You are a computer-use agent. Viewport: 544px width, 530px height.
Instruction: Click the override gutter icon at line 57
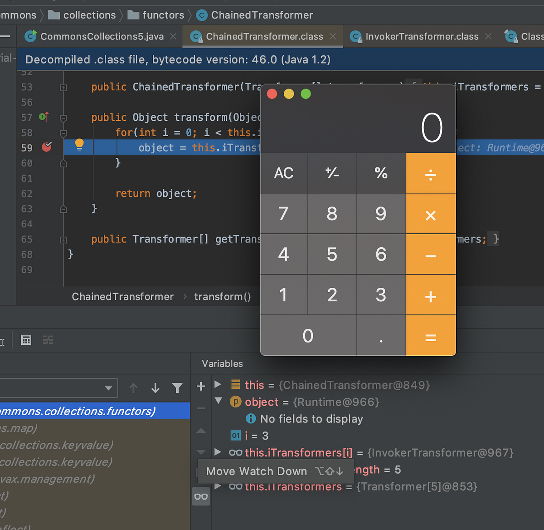click(44, 117)
